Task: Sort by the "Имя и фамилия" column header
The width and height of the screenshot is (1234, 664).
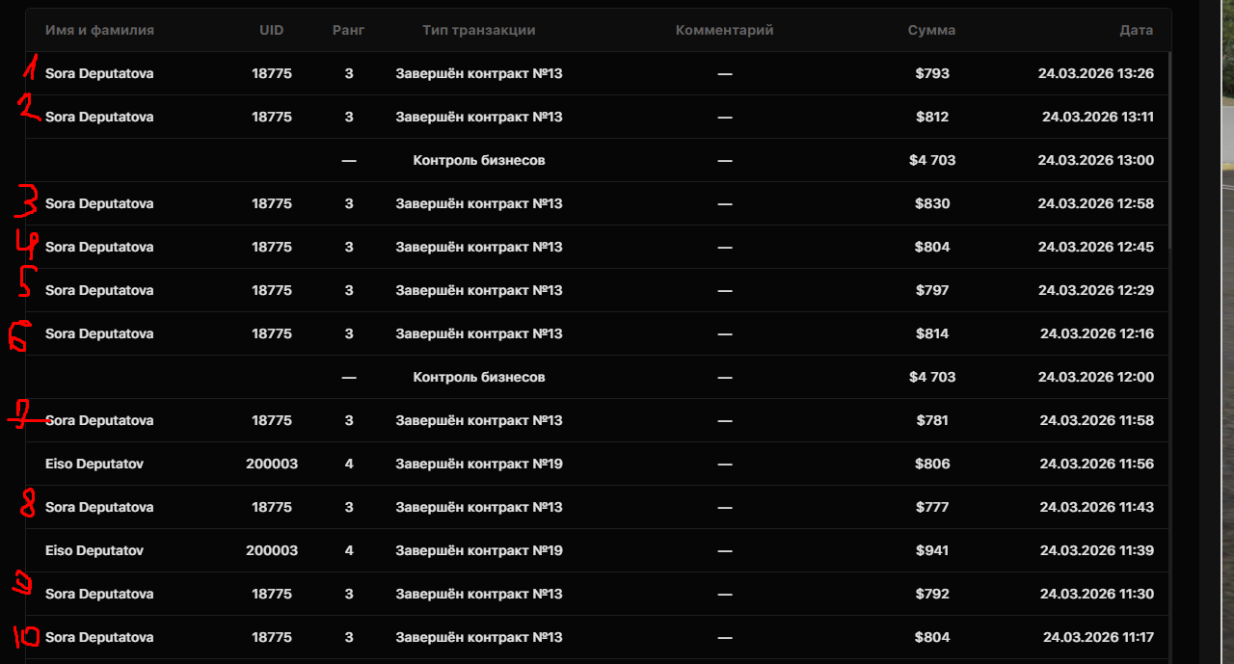Action: coord(99,30)
